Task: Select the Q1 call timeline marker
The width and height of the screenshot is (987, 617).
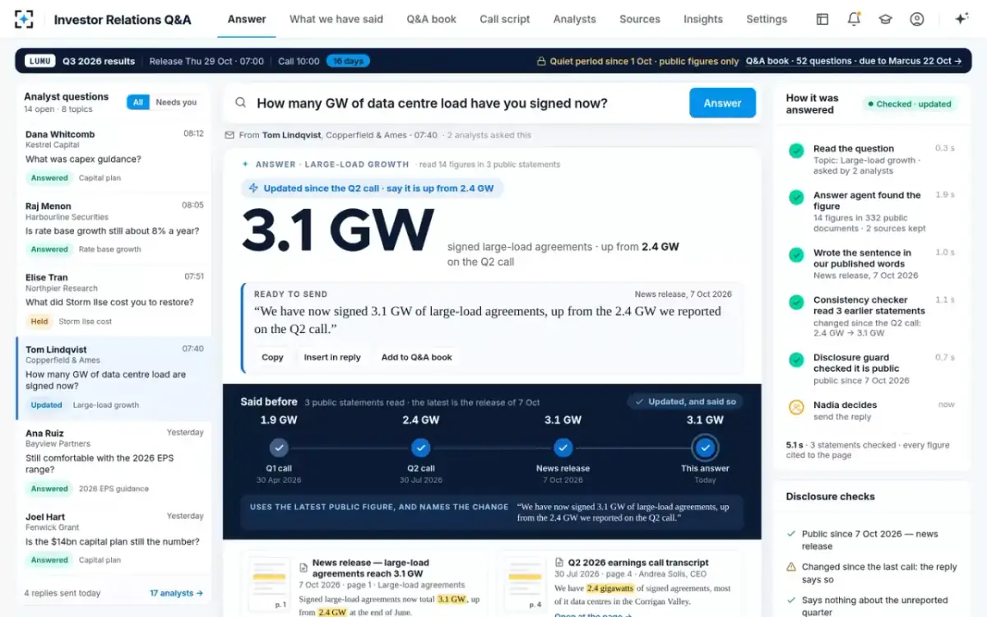Action: (279, 448)
